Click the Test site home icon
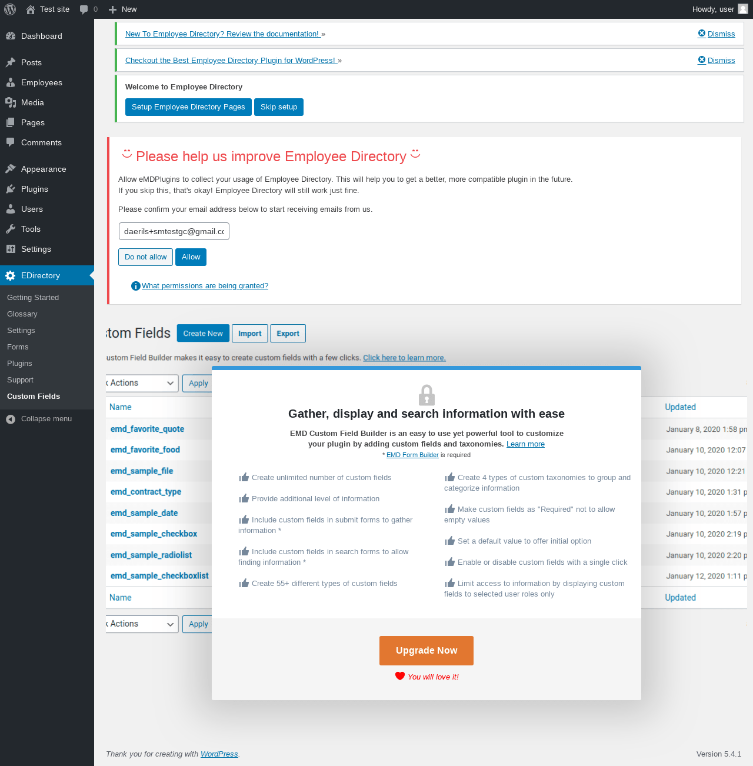 click(x=31, y=9)
